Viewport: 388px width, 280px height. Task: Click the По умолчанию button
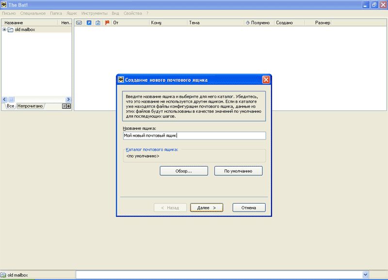pyautogui.click(x=238, y=171)
